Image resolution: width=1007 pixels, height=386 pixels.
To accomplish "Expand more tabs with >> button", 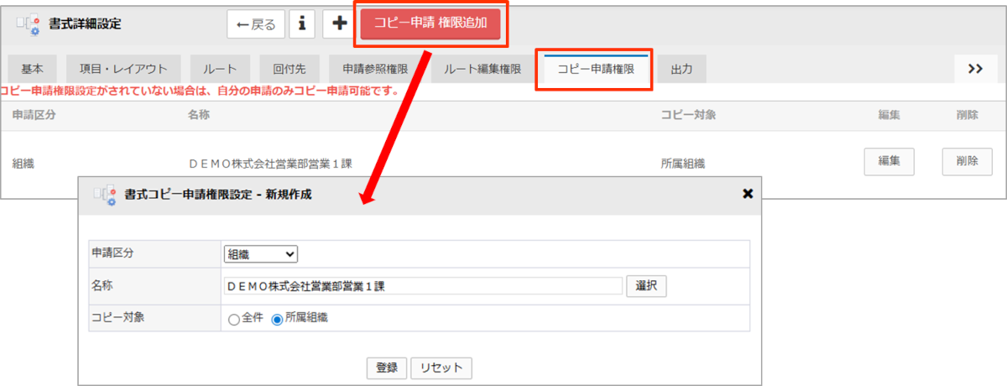I will click(975, 69).
